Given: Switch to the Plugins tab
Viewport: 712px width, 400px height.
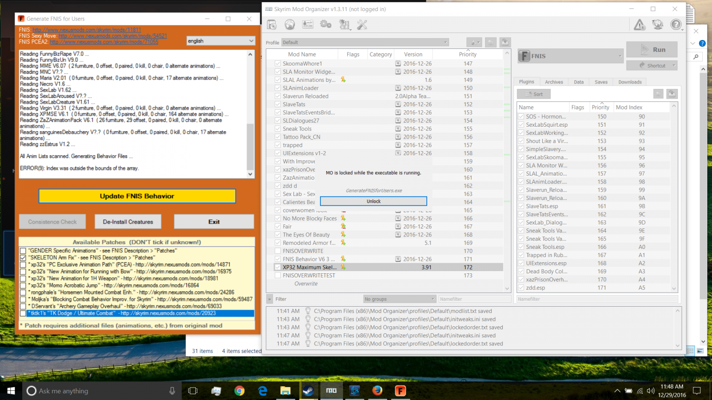Looking at the screenshot, I should (x=526, y=82).
